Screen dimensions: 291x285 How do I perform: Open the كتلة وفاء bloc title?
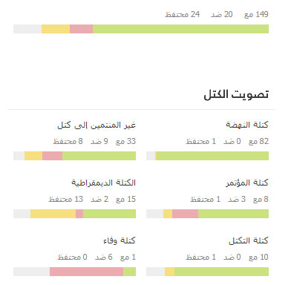tap(120, 240)
